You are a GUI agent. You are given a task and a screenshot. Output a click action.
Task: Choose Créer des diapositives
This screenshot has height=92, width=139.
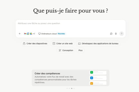[35, 43]
